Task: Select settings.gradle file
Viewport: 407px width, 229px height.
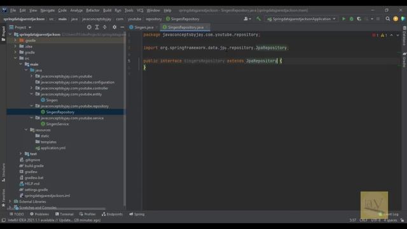Action: (36, 190)
